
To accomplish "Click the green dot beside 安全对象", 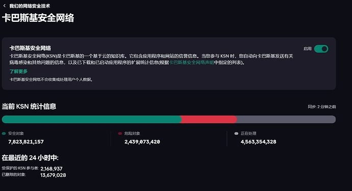I will tap(4, 133).
